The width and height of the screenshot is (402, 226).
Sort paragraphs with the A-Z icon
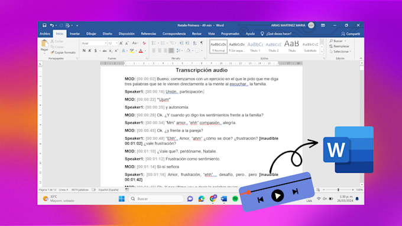tap(195, 43)
